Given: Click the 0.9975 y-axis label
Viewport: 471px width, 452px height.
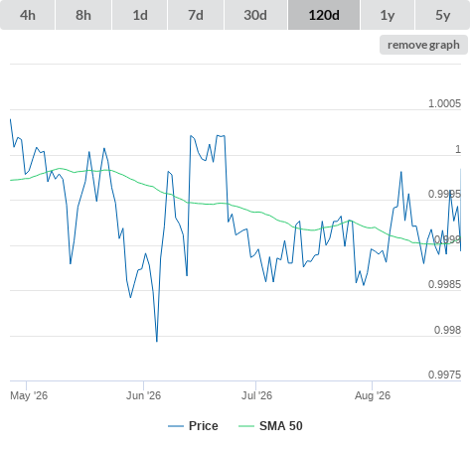Looking at the screenshot, I should pyautogui.click(x=444, y=375).
